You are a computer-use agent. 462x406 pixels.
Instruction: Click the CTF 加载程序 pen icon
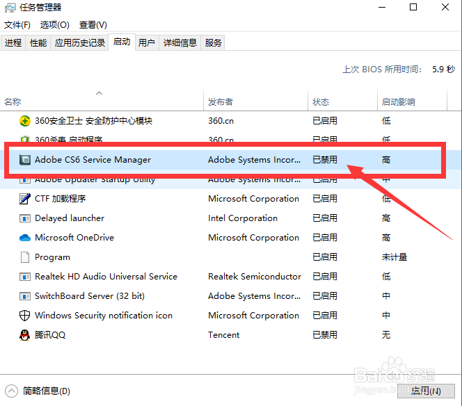(x=25, y=198)
